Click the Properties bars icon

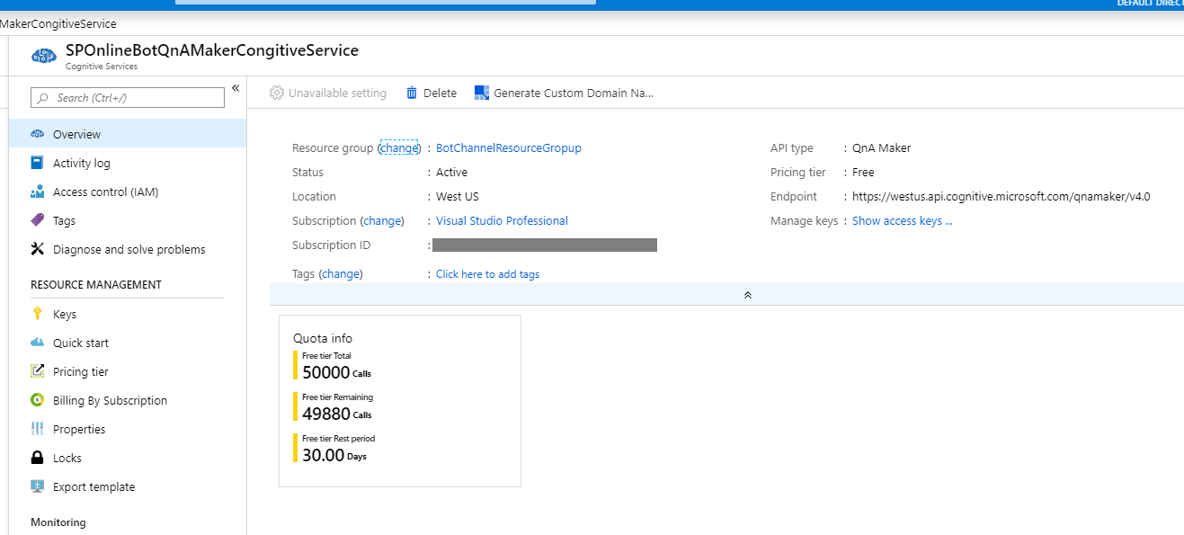37,429
